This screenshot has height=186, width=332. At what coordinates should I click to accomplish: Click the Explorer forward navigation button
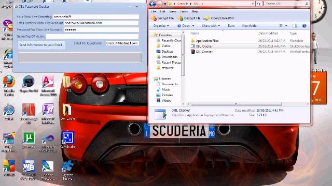click(x=160, y=4)
